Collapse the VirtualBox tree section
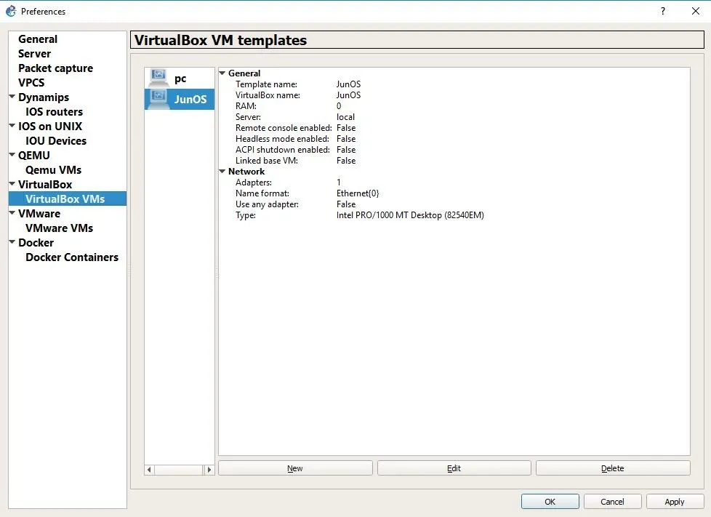Screen dimensions: 711x517 (12, 184)
